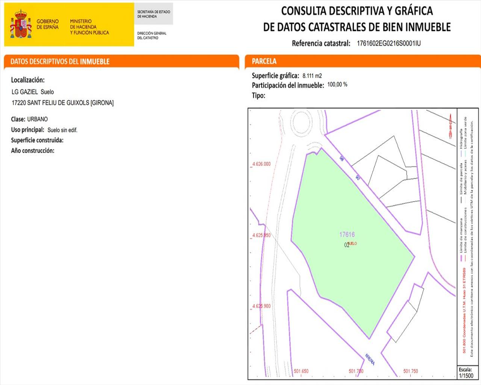481x385 pixels.
Task: Select the orange 'Parcela' section header
Action: click(x=264, y=62)
